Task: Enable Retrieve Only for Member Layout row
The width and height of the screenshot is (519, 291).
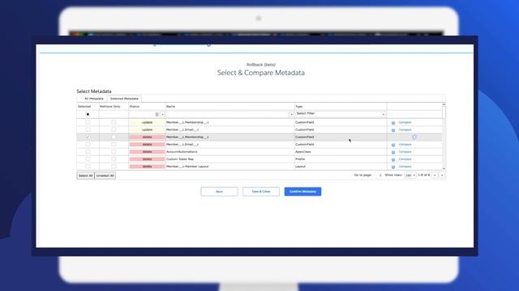Action: tap(114, 167)
